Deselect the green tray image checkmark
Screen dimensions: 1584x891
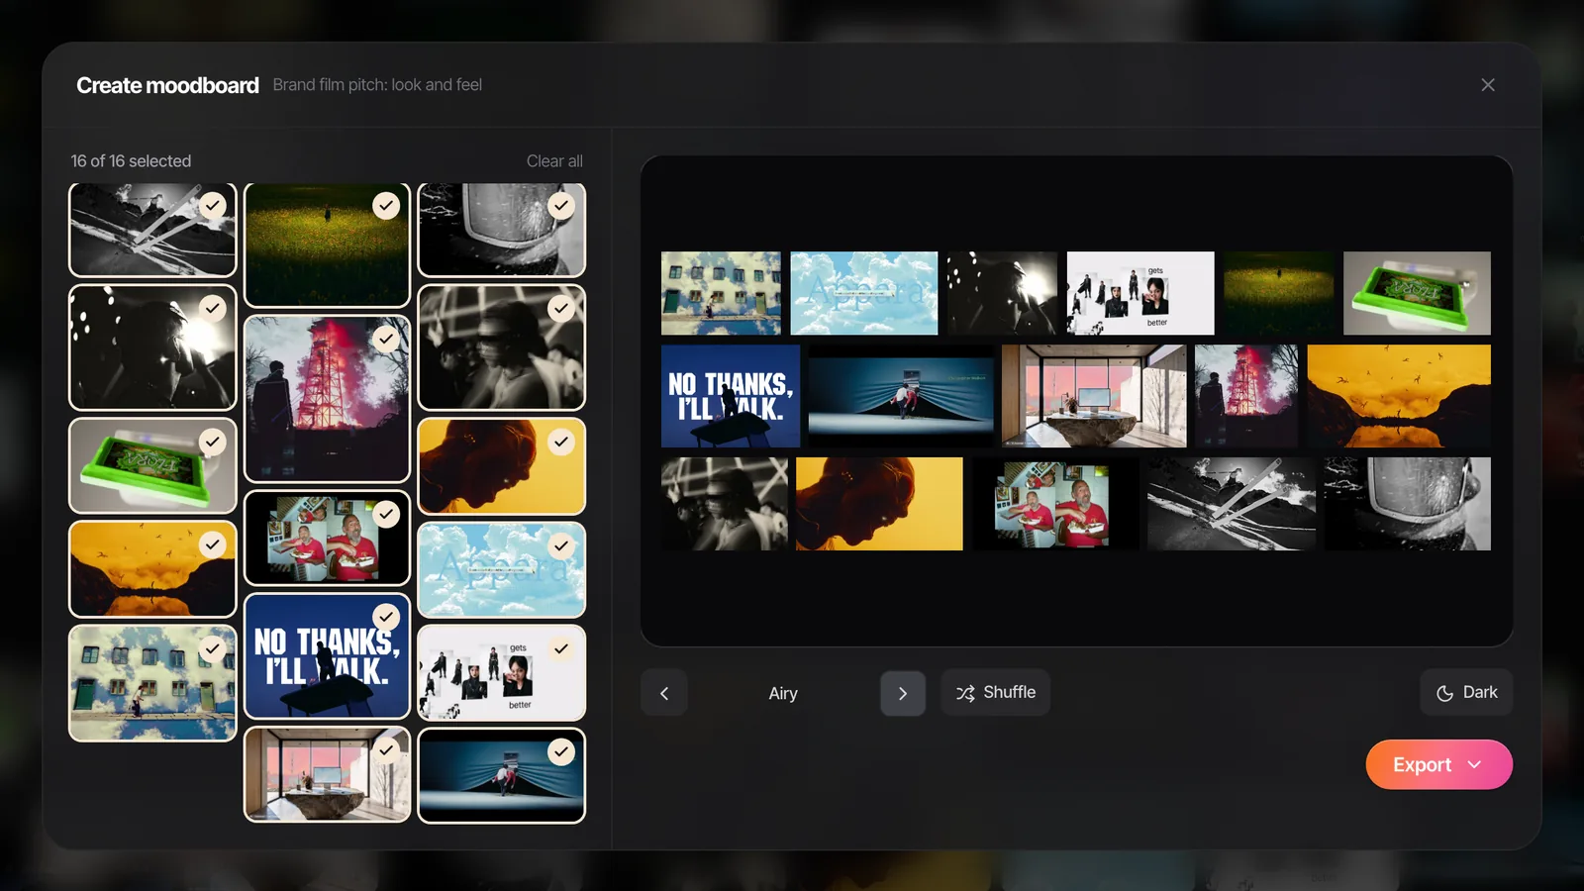[x=213, y=442]
